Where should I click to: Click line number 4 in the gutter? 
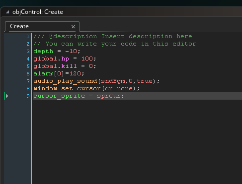pyautogui.click(x=28, y=59)
